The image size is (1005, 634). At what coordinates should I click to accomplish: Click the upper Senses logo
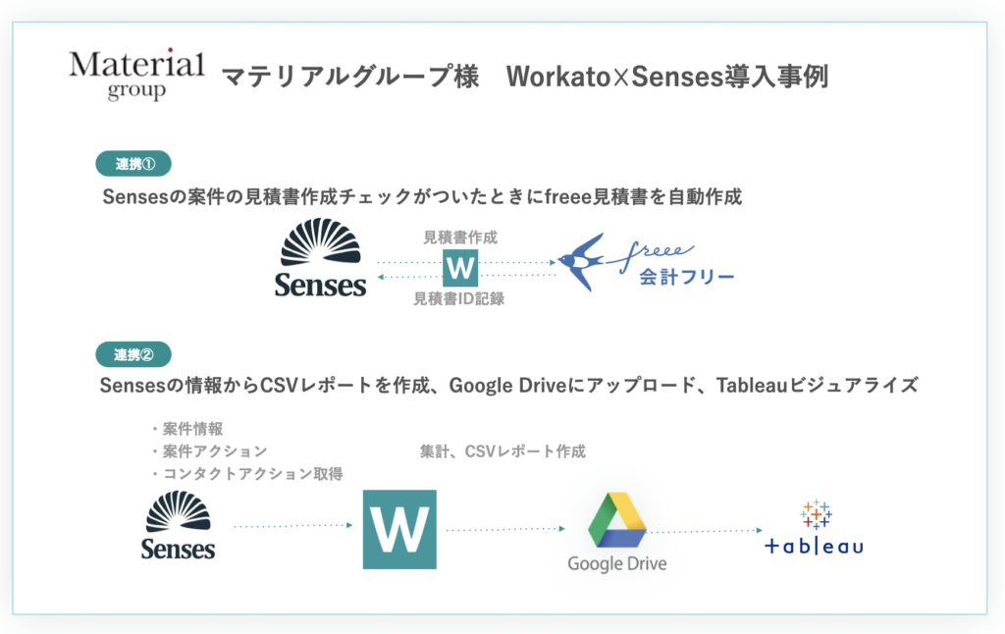click(x=321, y=256)
